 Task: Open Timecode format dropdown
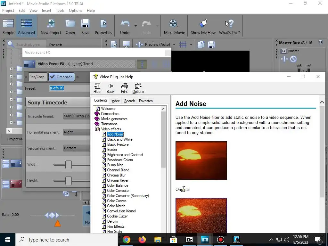[x=77, y=116]
